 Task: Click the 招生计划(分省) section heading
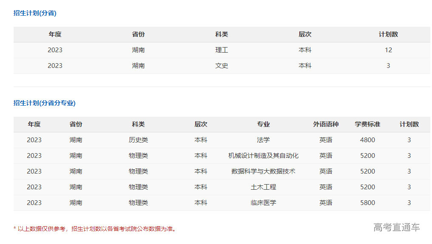coord(35,13)
